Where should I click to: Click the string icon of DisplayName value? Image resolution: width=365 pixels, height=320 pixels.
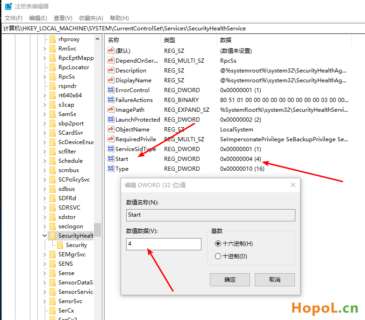pyautogui.click(x=111, y=80)
